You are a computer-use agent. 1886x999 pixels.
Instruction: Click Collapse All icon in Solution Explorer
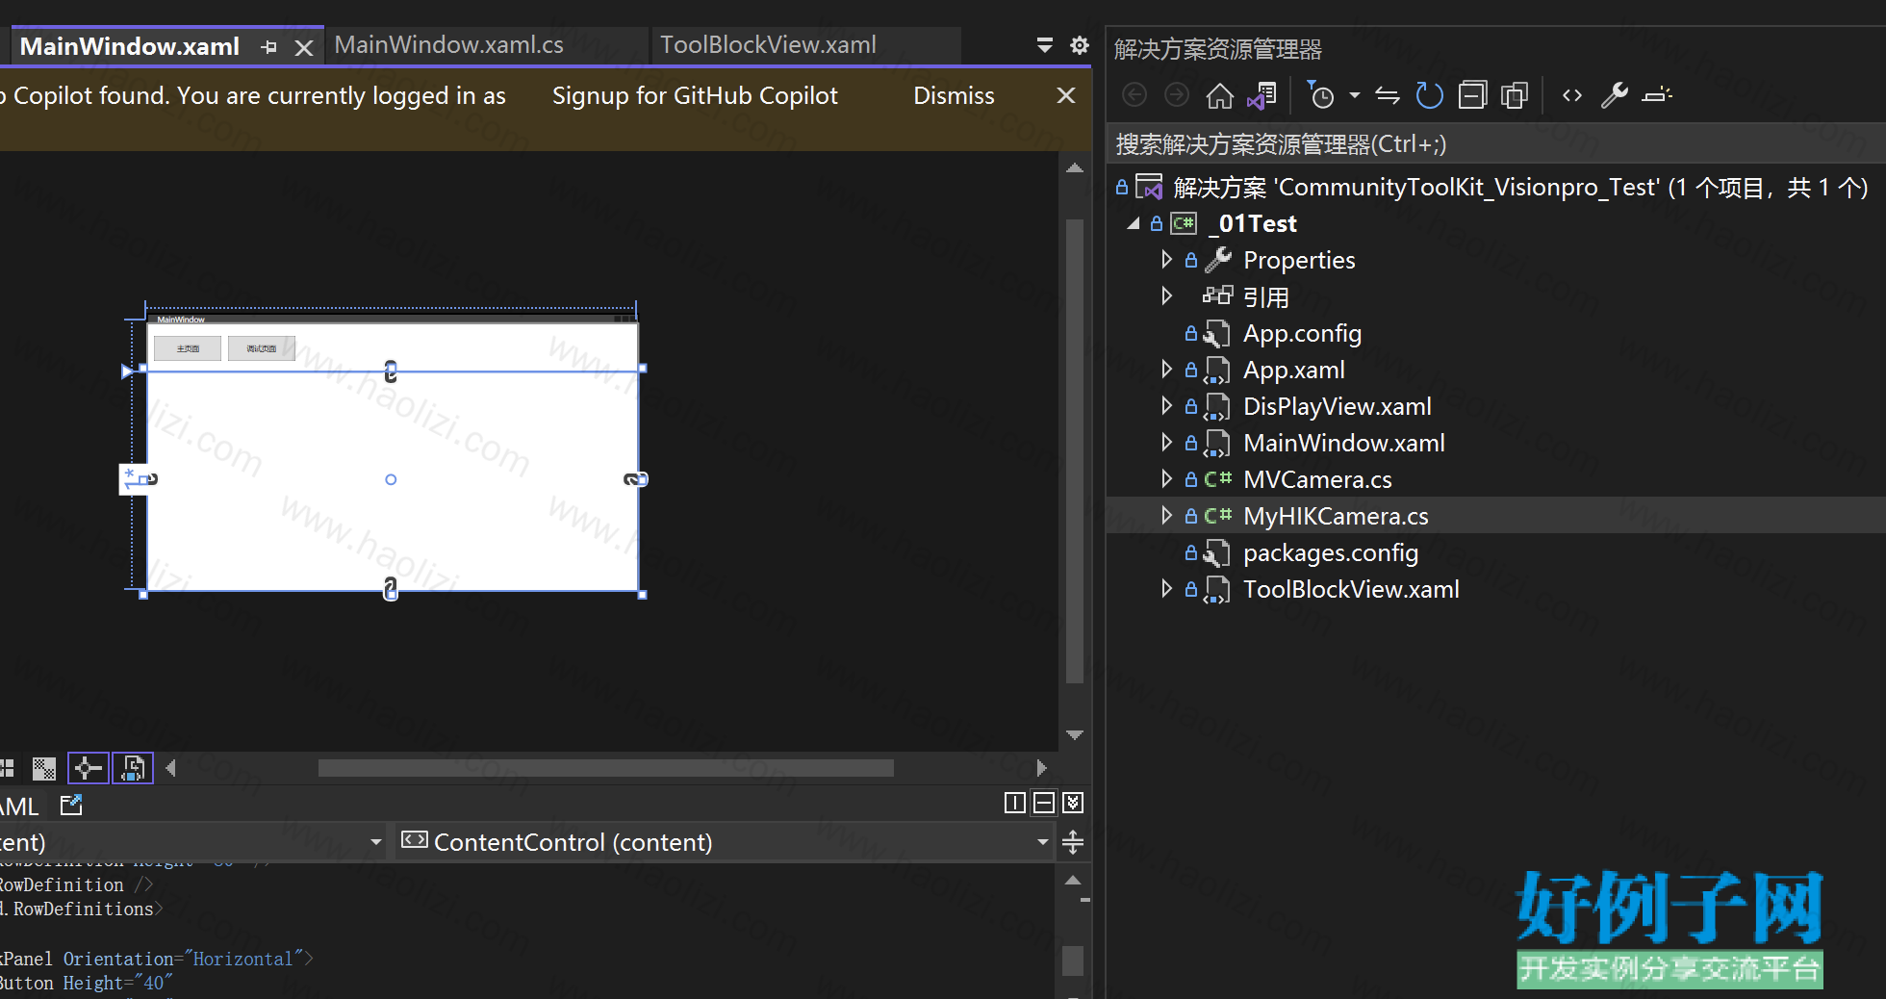coord(1472,95)
